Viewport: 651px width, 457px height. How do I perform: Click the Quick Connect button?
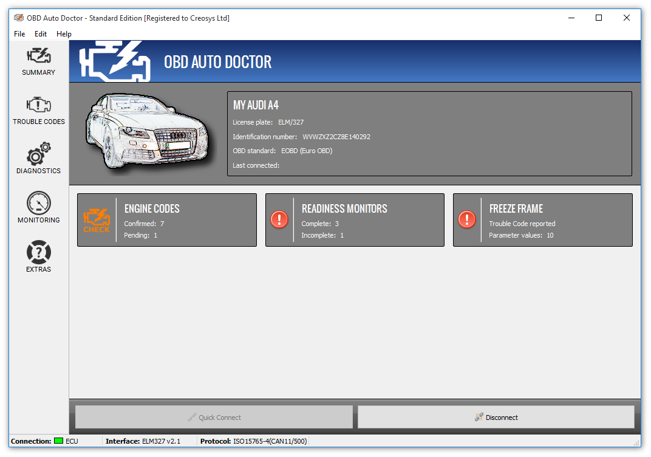click(x=214, y=417)
